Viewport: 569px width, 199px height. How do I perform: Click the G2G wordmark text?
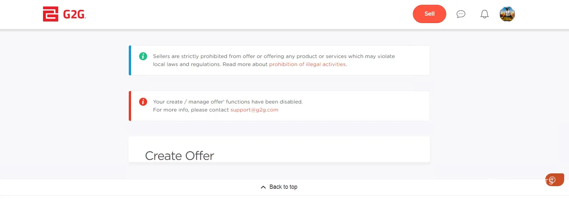(75, 14)
